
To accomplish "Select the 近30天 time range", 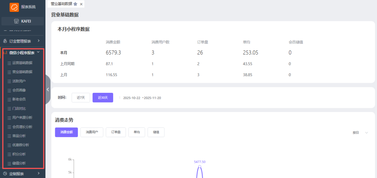I will point(103,98).
